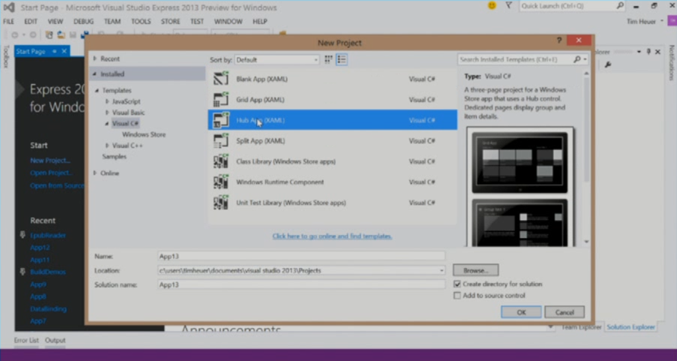Click the go online and find templates link
The image size is (677, 361).
[x=332, y=236]
